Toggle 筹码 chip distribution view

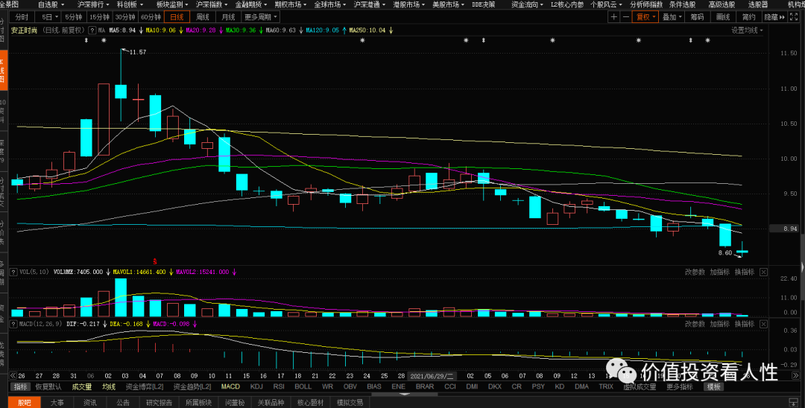click(x=697, y=17)
